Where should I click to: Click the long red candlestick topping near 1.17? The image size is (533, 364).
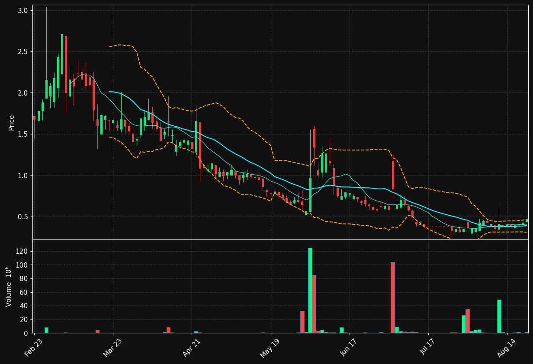coord(393,175)
